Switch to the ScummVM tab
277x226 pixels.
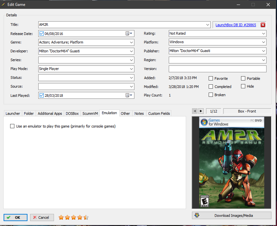point(90,113)
